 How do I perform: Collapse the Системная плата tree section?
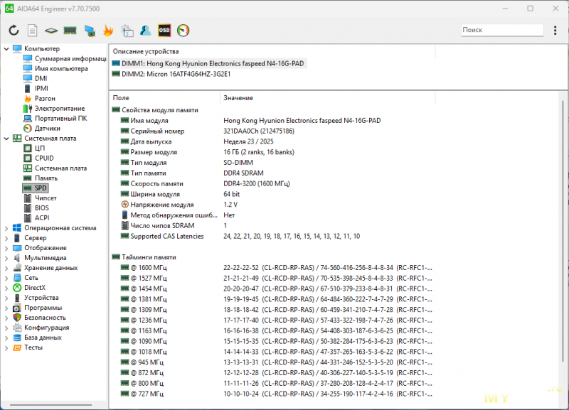(x=6, y=139)
